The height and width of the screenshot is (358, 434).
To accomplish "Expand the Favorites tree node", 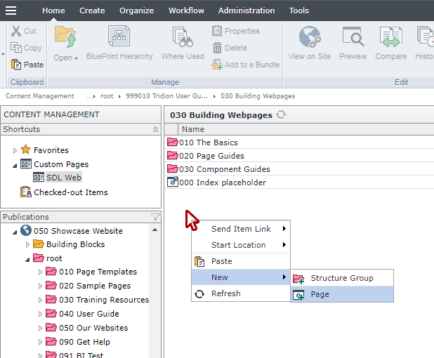I will tap(15, 150).
